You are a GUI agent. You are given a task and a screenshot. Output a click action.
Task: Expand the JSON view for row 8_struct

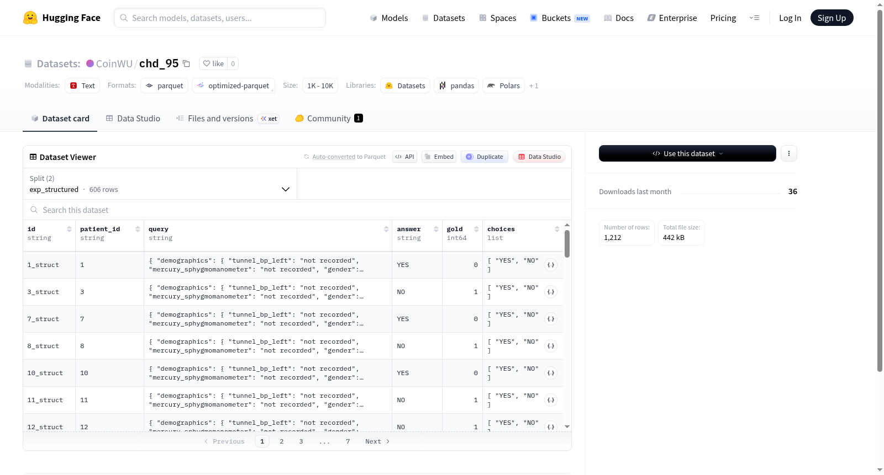[551, 346]
